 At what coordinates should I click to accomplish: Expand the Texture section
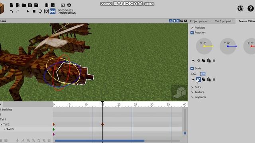(x=192, y=92)
